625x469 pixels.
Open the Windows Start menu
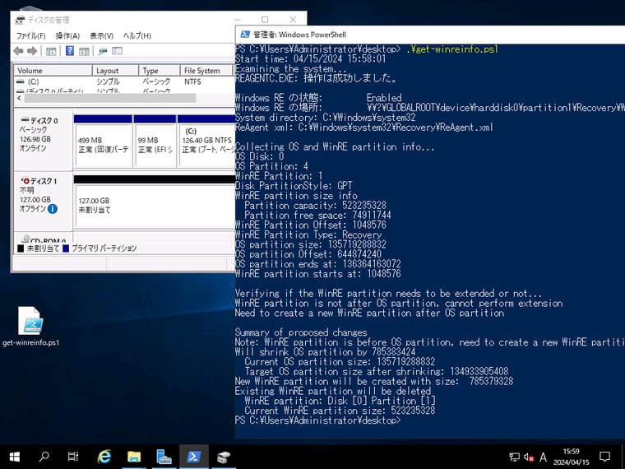coord(15,456)
